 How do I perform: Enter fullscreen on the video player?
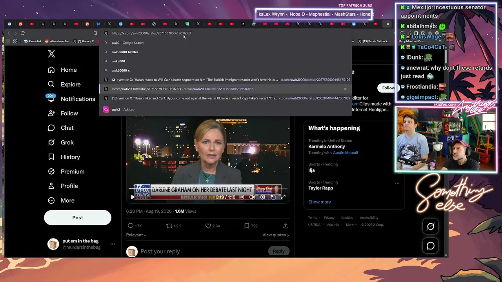pyautogui.click(x=283, y=197)
